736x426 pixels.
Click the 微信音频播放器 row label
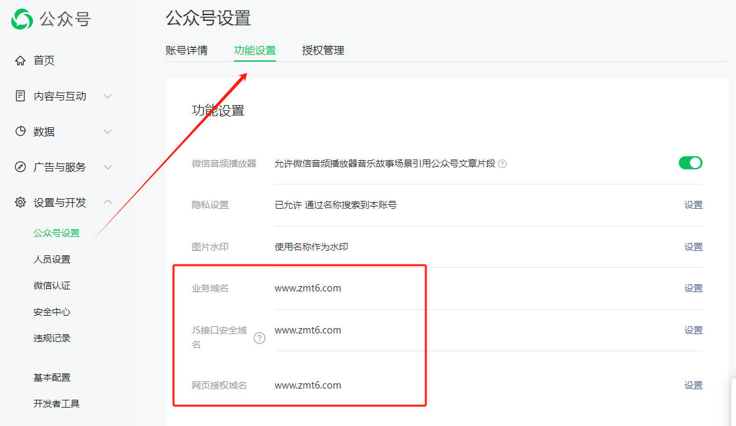[x=224, y=163]
